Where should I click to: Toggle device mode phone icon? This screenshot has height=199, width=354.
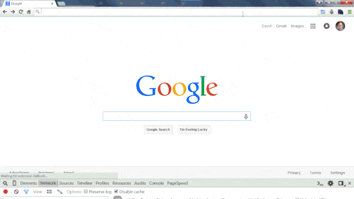tap(14, 183)
